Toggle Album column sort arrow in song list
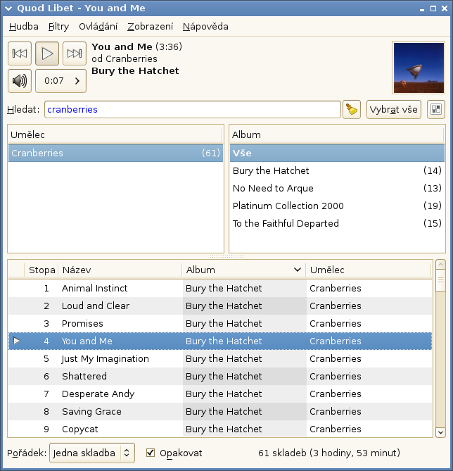 (298, 270)
